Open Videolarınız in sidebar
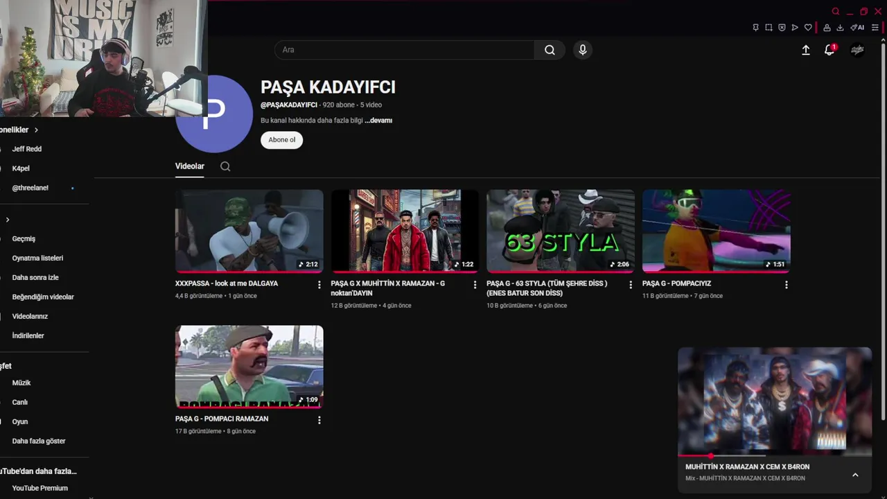The width and height of the screenshot is (887, 499). click(x=30, y=316)
